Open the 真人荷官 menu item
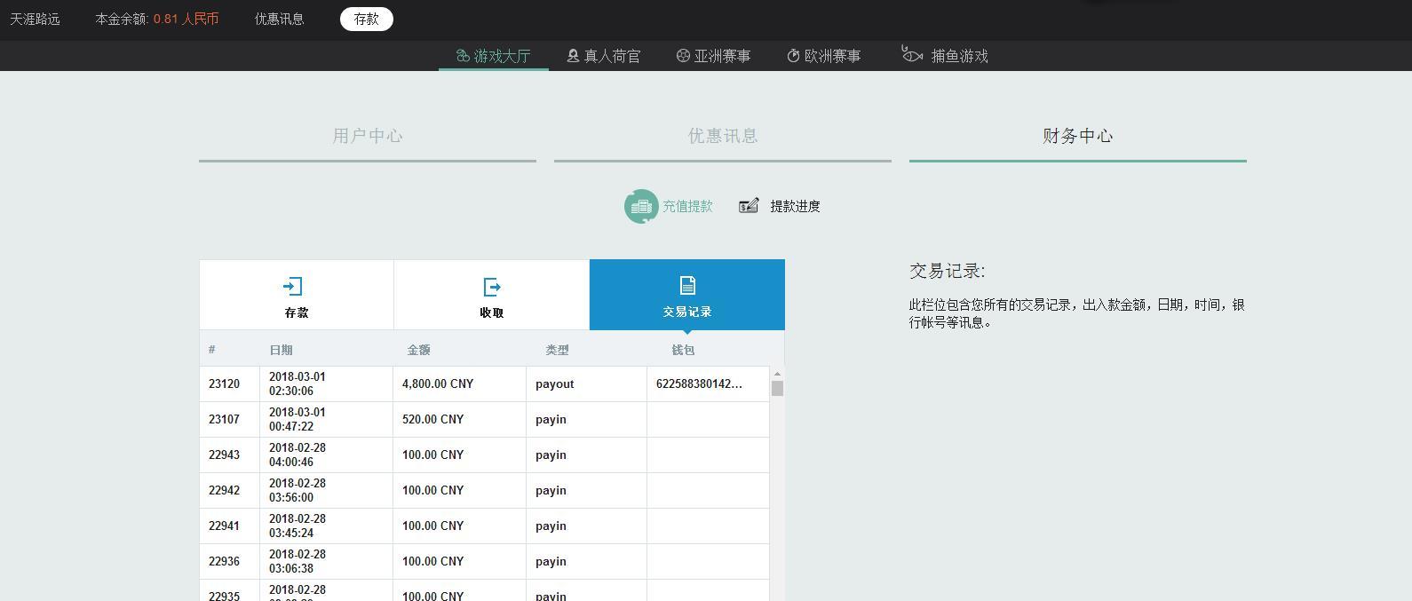This screenshot has width=1412, height=601. [x=604, y=56]
